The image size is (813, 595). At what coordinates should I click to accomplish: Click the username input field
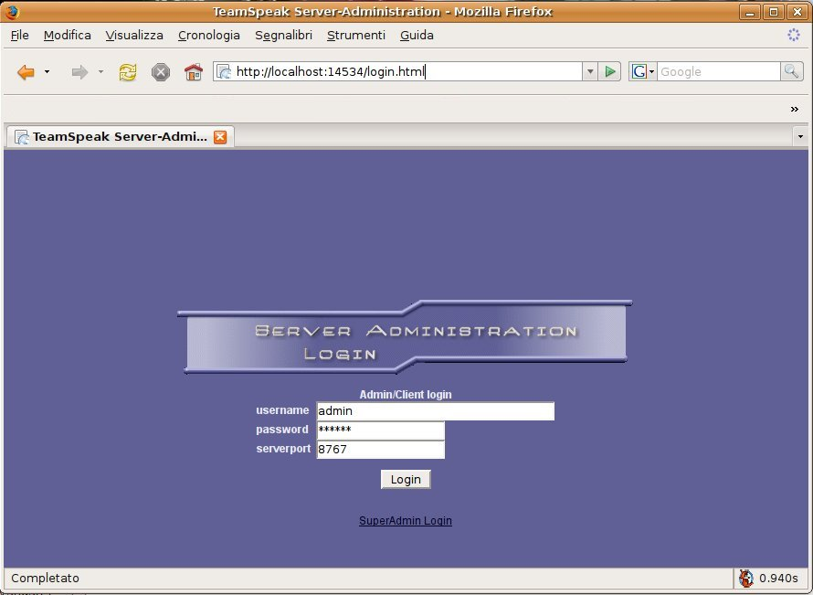[x=436, y=411]
